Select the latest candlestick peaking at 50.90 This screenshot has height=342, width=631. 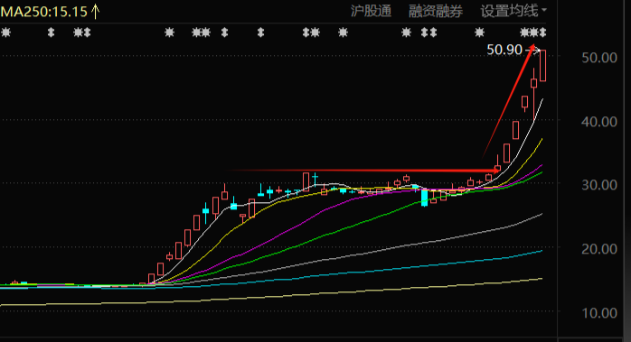point(543,66)
